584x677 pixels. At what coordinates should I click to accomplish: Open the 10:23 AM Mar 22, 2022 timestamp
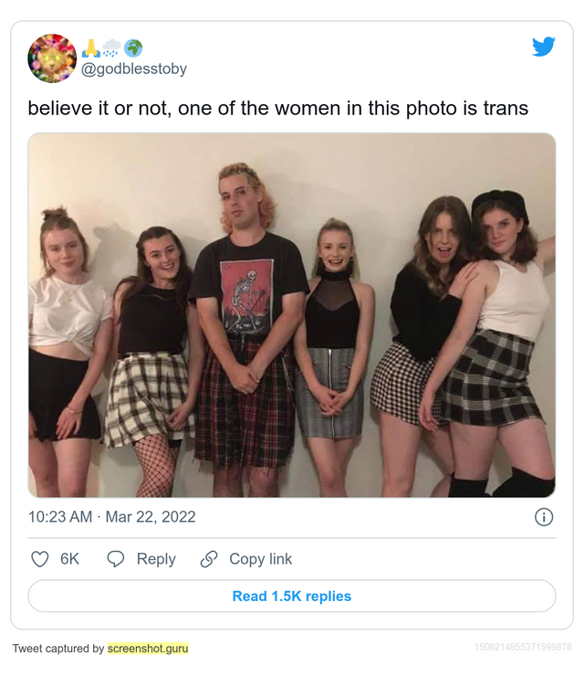[112, 517]
